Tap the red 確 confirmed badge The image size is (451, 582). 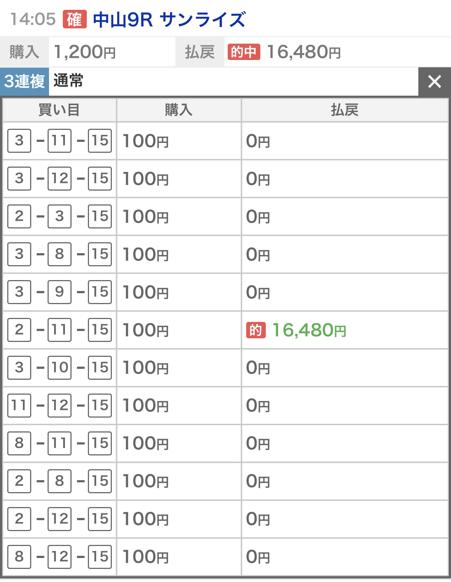(74, 19)
